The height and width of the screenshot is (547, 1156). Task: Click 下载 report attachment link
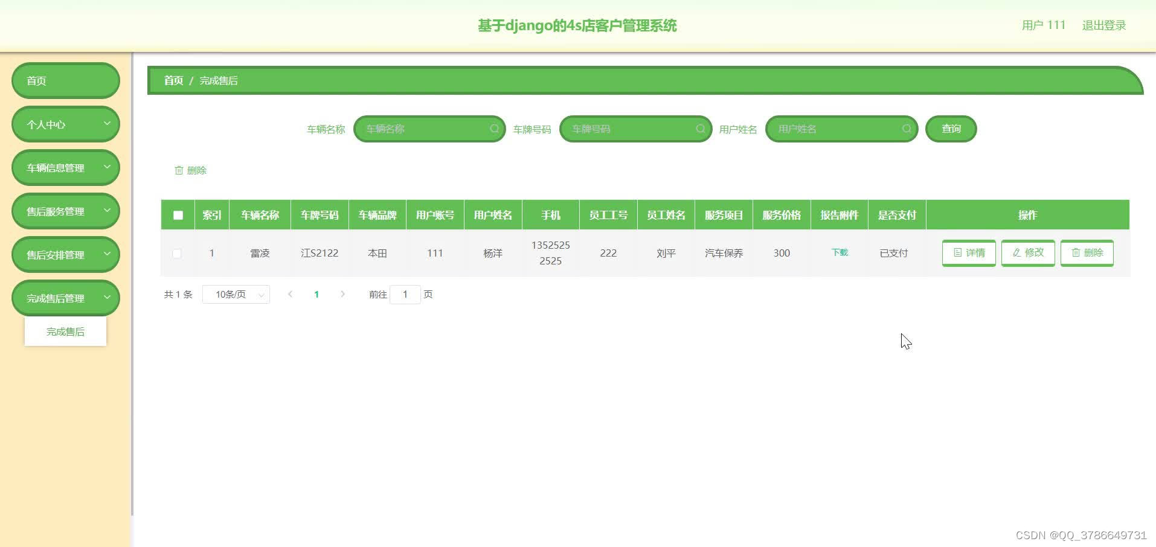(x=840, y=252)
